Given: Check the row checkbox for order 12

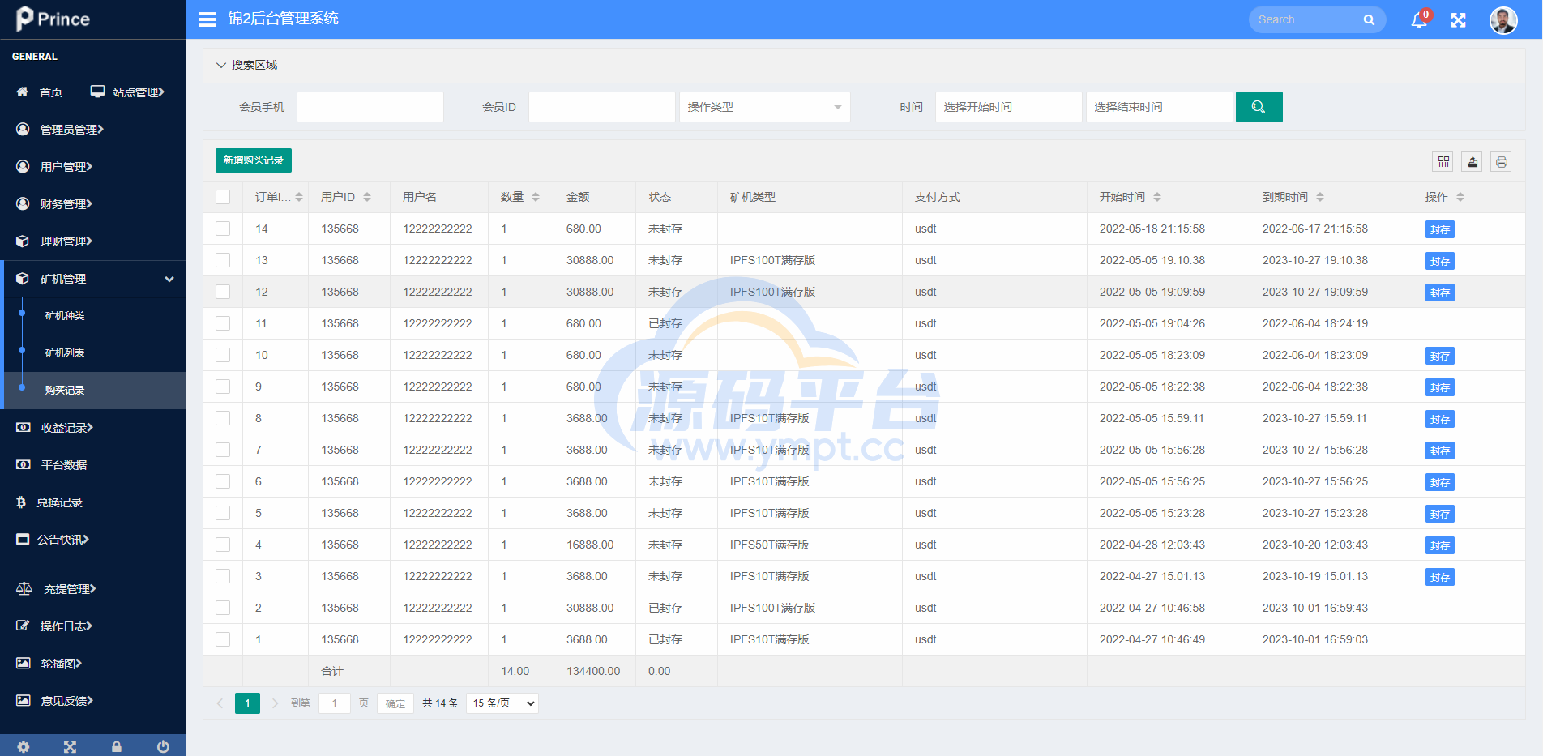Looking at the screenshot, I should pos(223,292).
